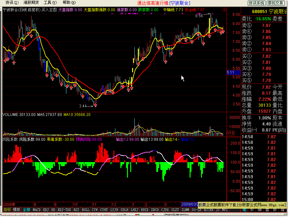Click the 买① bid price 7.82
Screen dimensions: 289x217
click(266, 56)
